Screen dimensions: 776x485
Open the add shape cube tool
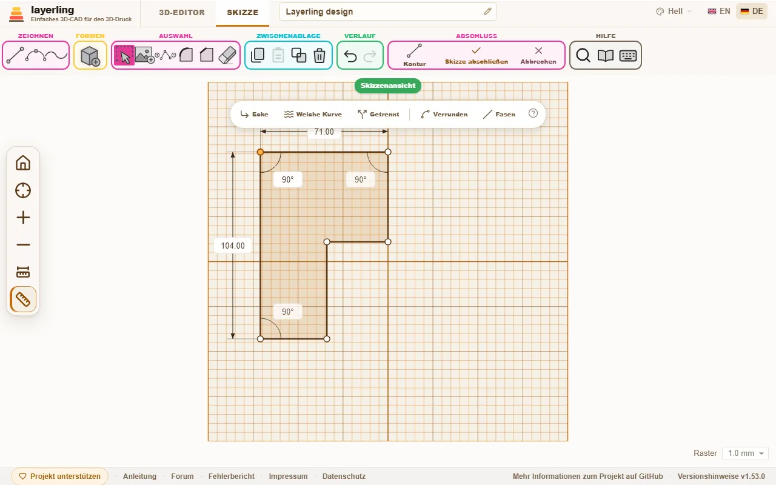(x=90, y=56)
